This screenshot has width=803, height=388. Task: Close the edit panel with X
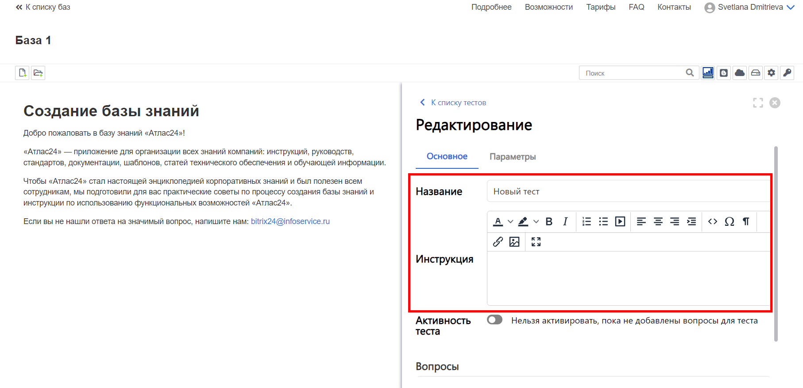click(x=775, y=103)
